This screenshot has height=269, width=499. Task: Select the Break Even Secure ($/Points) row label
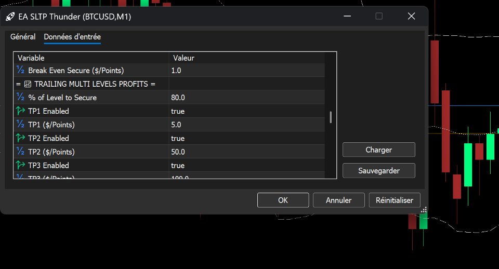coord(76,70)
